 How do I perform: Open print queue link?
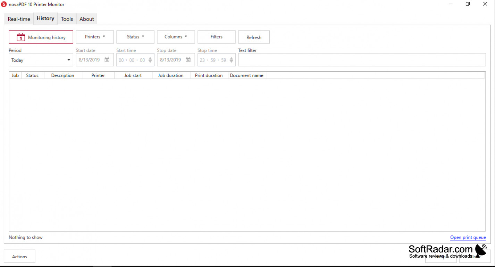468,237
